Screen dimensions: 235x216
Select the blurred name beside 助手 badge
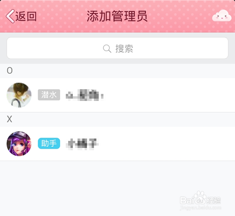click(82, 144)
